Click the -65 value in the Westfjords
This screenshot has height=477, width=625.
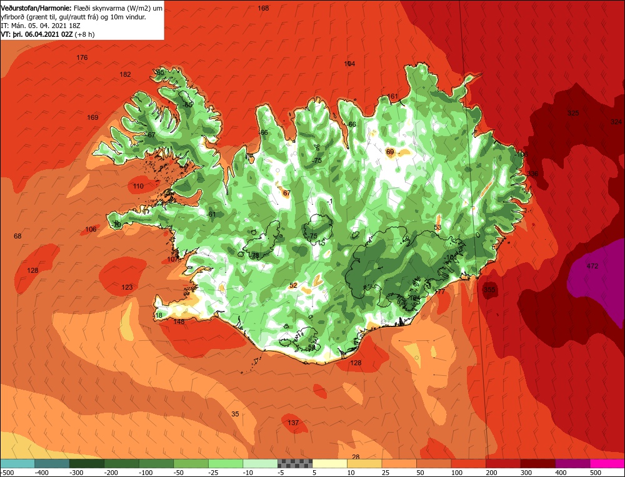[x=187, y=104]
